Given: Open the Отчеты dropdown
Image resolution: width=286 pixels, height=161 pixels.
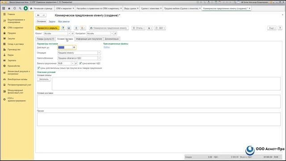Looking at the screenshot, I should pyautogui.click(x=139, y=28).
